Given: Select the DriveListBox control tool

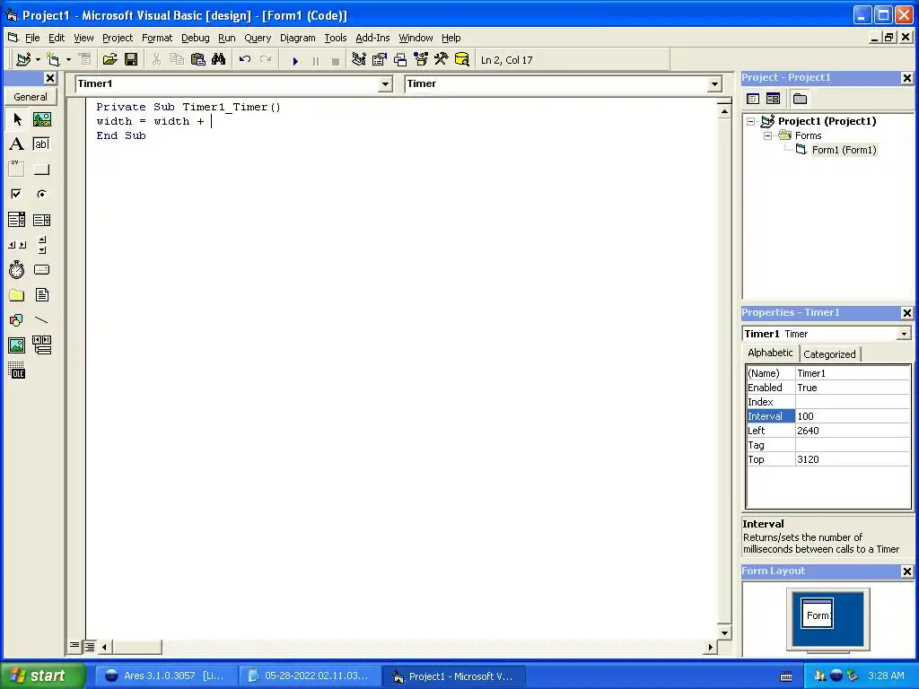Looking at the screenshot, I should pyautogui.click(x=41, y=269).
